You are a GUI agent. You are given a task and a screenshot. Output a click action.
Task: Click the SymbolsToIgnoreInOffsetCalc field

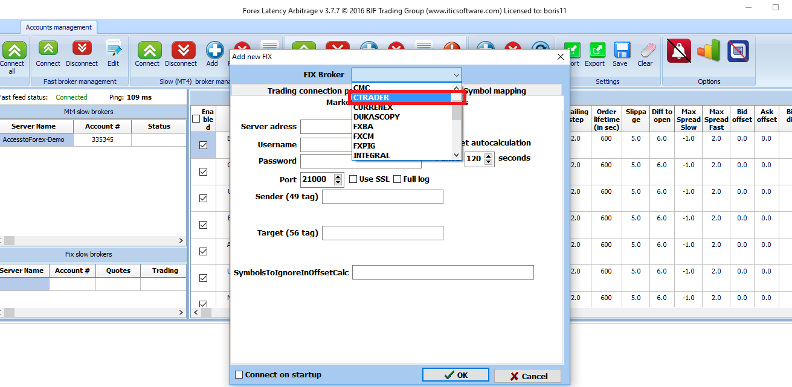pos(443,272)
